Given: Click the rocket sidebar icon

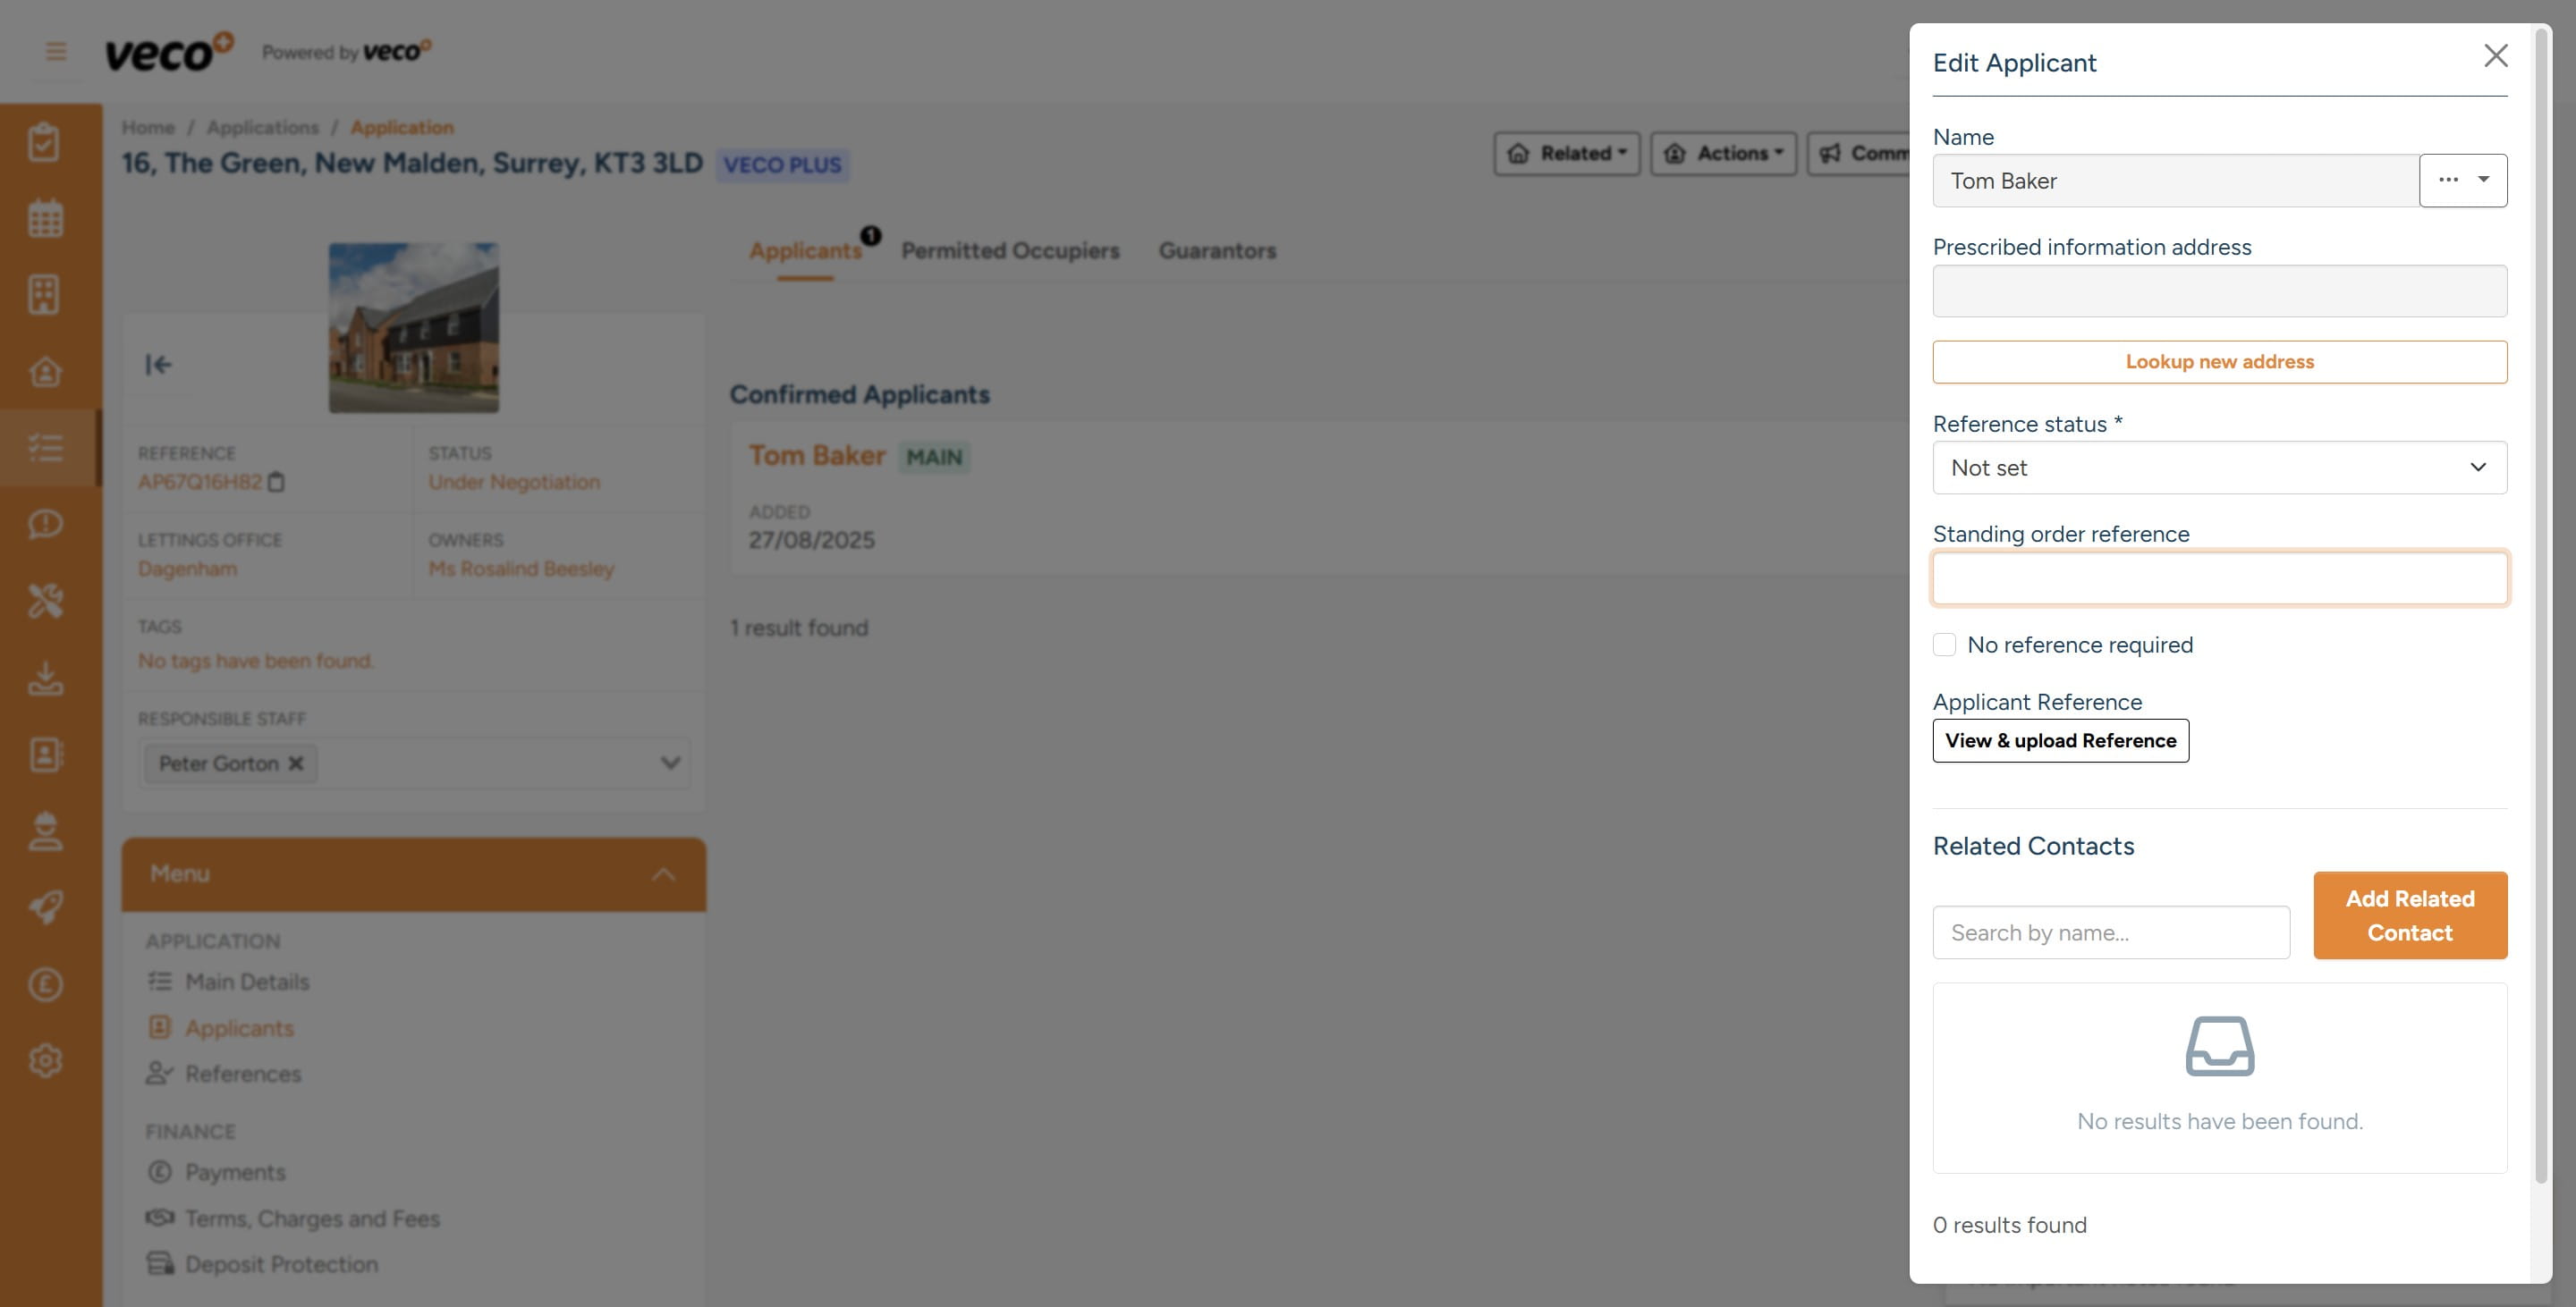Looking at the screenshot, I should [45, 907].
